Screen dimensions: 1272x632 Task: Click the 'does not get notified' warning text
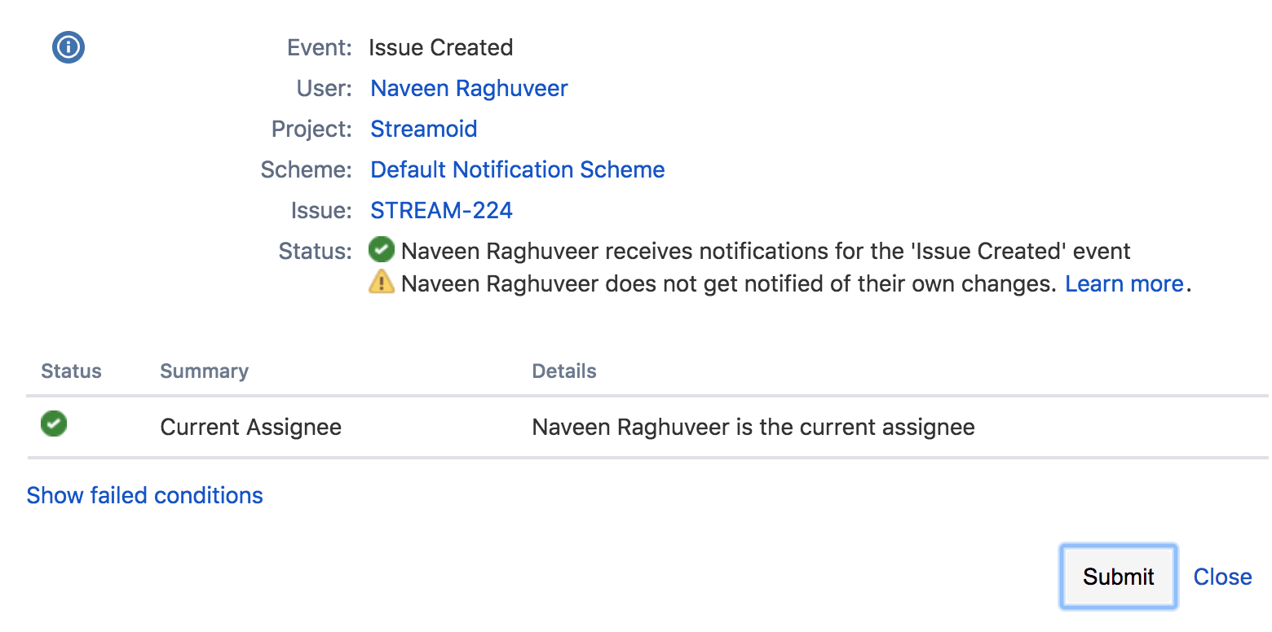coord(729,283)
